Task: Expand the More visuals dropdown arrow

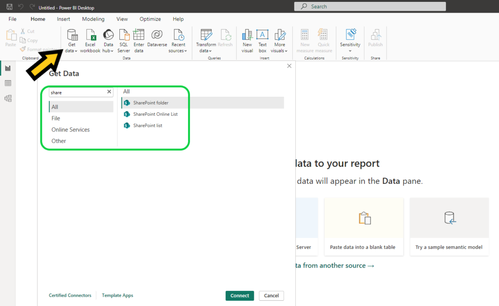Action: click(286, 51)
